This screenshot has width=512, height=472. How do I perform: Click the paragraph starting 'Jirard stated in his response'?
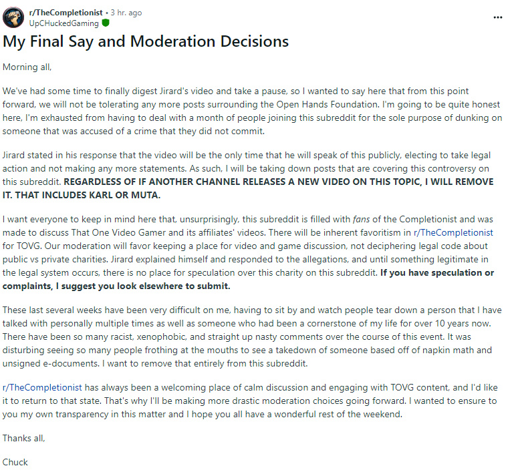click(x=248, y=175)
